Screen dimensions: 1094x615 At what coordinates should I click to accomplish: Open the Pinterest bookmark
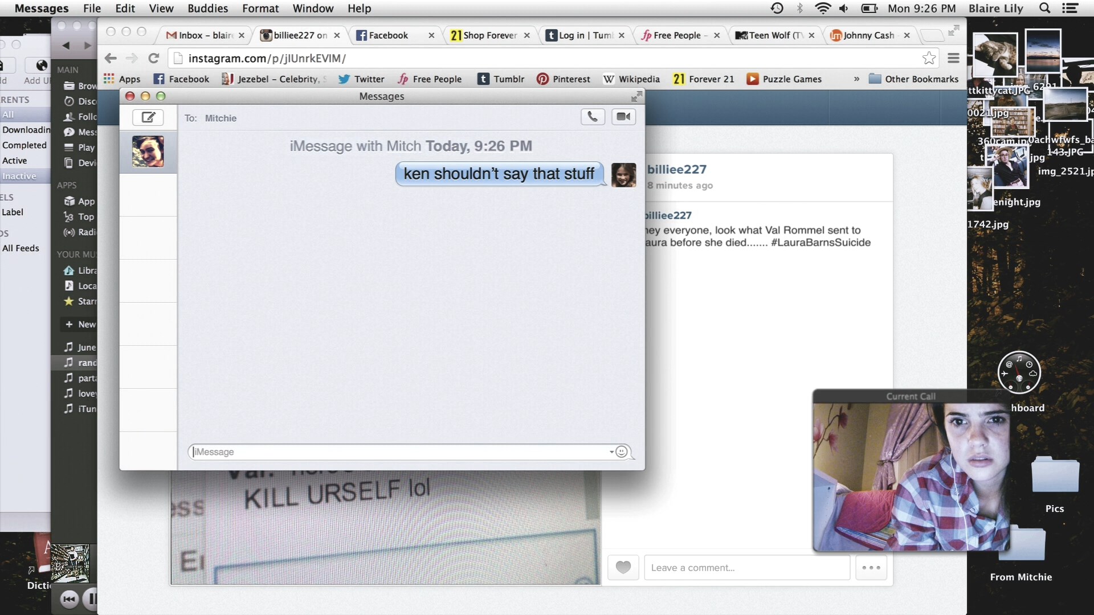click(x=563, y=79)
